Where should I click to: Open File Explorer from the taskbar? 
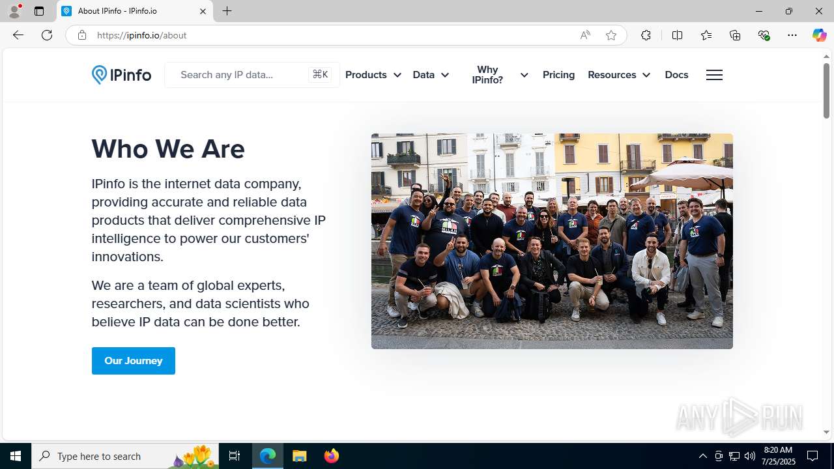300,456
